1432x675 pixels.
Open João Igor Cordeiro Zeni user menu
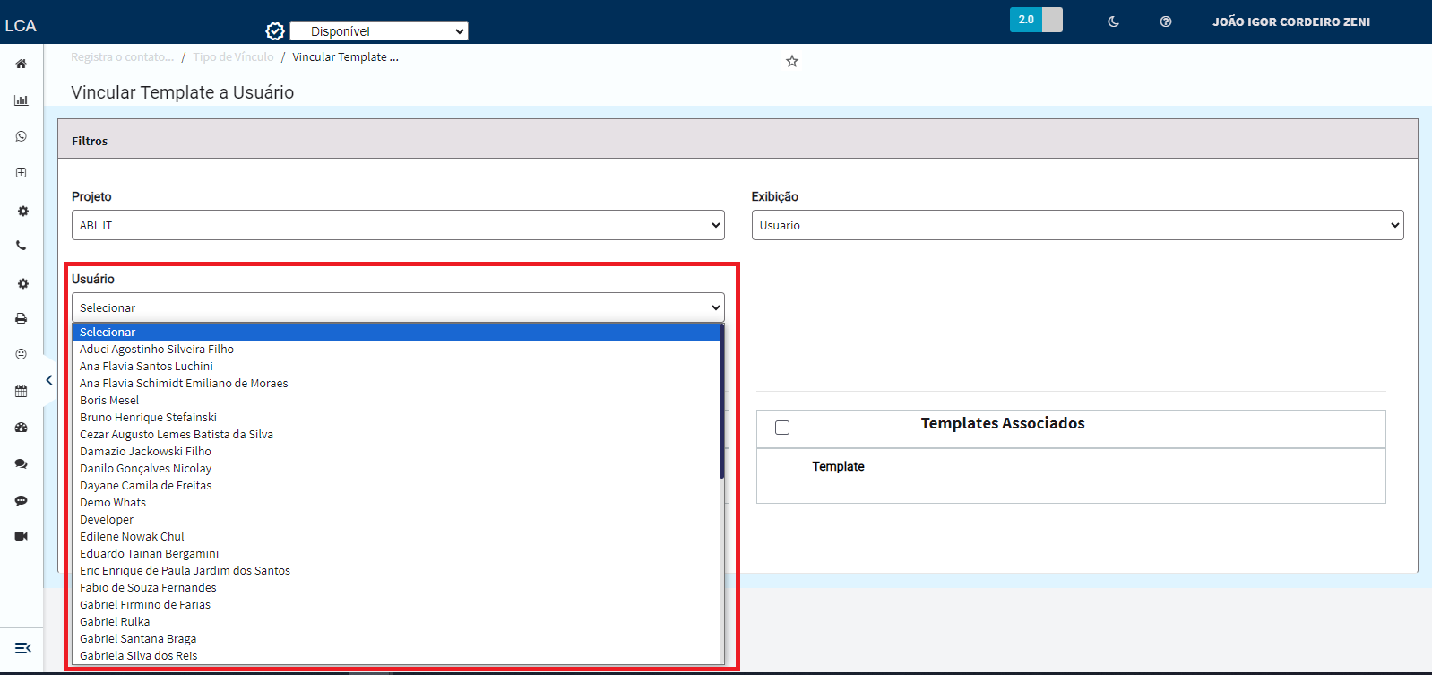click(x=1291, y=22)
